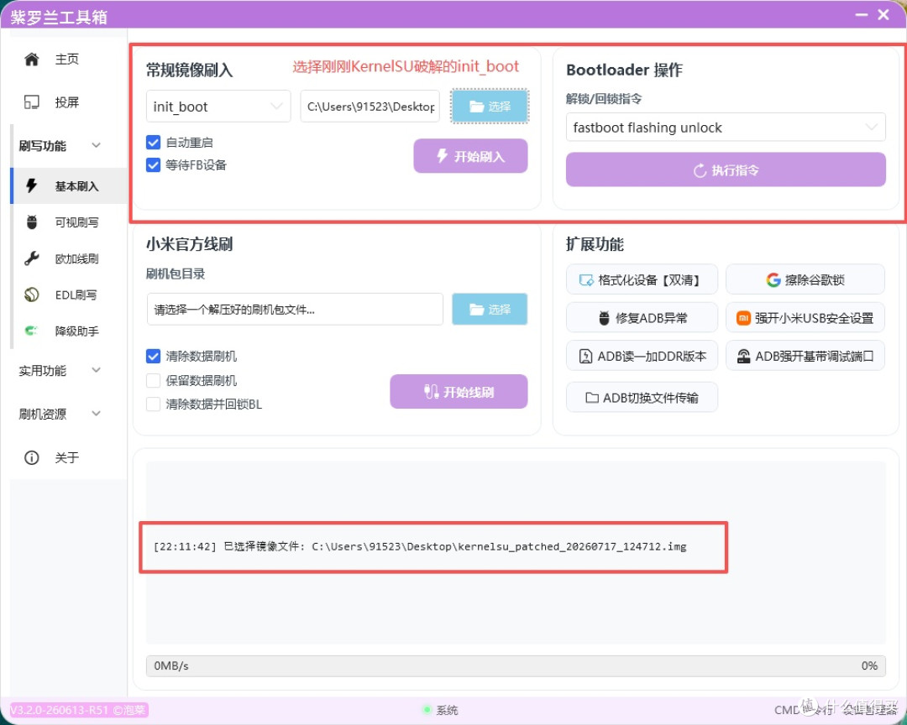Open the fastboot flashing unlock dropdown

[x=726, y=128]
